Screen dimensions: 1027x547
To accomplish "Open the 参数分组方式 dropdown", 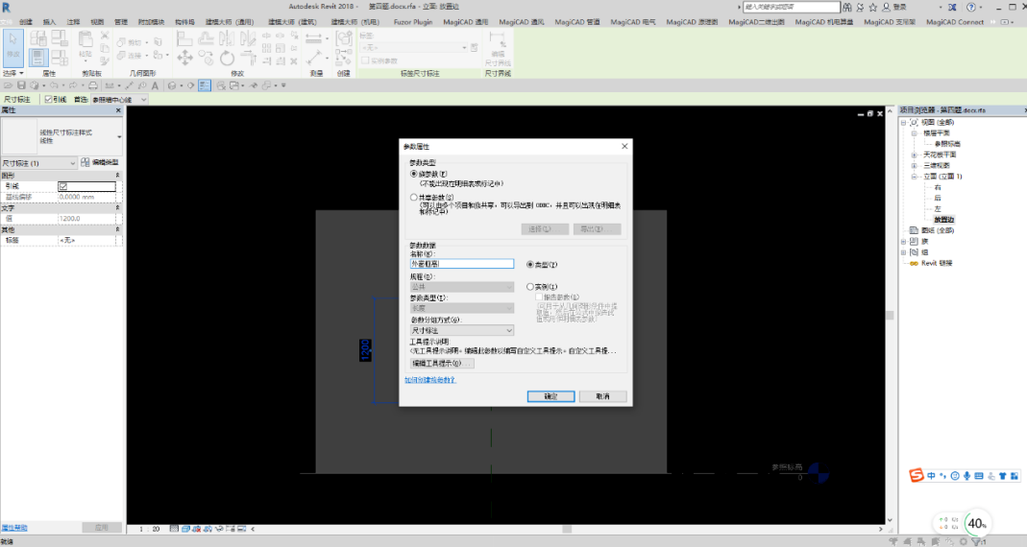I will coord(462,330).
